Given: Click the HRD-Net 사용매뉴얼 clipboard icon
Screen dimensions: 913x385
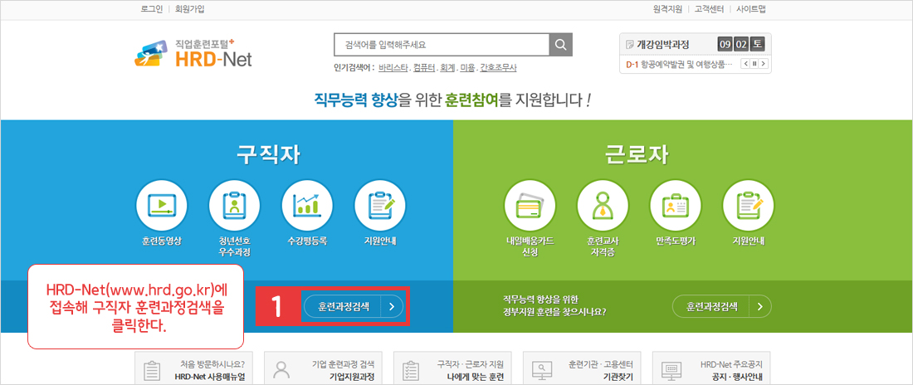Looking at the screenshot, I should [x=152, y=370].
